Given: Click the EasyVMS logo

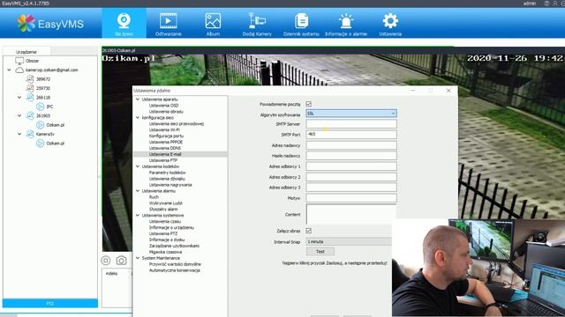Looking at the screenshot, I should (x=50, y=24).
